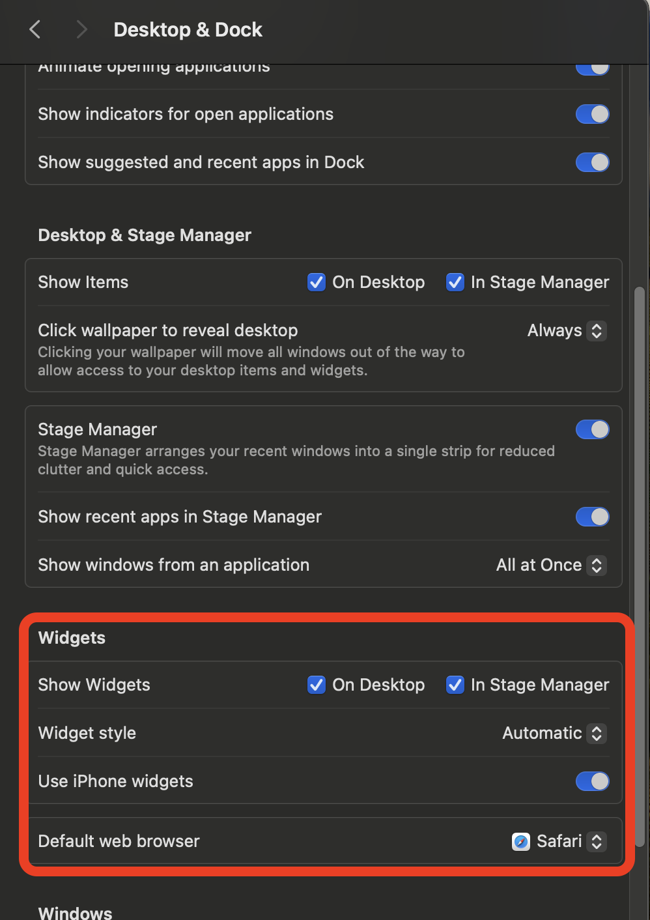Disable Show suggested and recent apps in Dock
This screenshot has height=920, width=650.
point(592,162)
